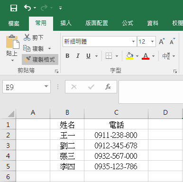Open the borders options dropdown
183x182 pixels.
click(x=117, y=56)
